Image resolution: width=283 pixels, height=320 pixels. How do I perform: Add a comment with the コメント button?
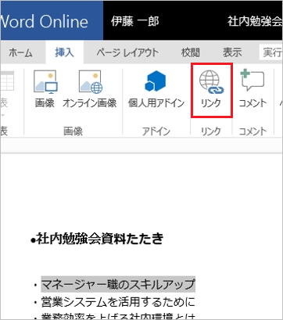click(253, 89)
